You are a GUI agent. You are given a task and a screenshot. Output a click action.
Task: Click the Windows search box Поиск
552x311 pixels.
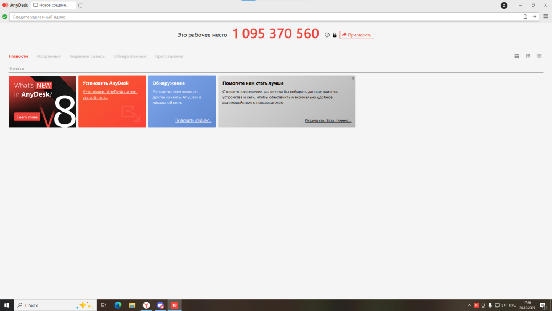pyautogui.click(x=55, y=305)
